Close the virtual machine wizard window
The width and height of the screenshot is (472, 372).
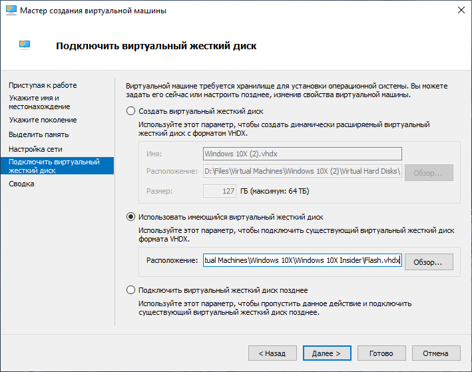tap(461, 10)
